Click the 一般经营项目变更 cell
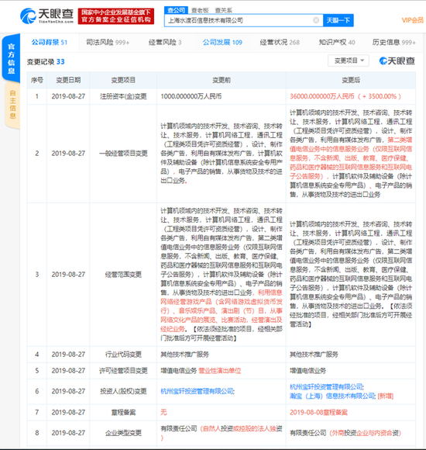Image resolution: width=426 pixels, height=450 pixels. point(123,154)
